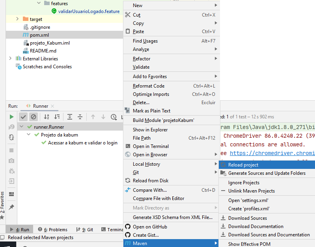Expand External Libraries node
Image resolution: width=315 pixels, height=247 pixels.
click(x=10, y=58)
